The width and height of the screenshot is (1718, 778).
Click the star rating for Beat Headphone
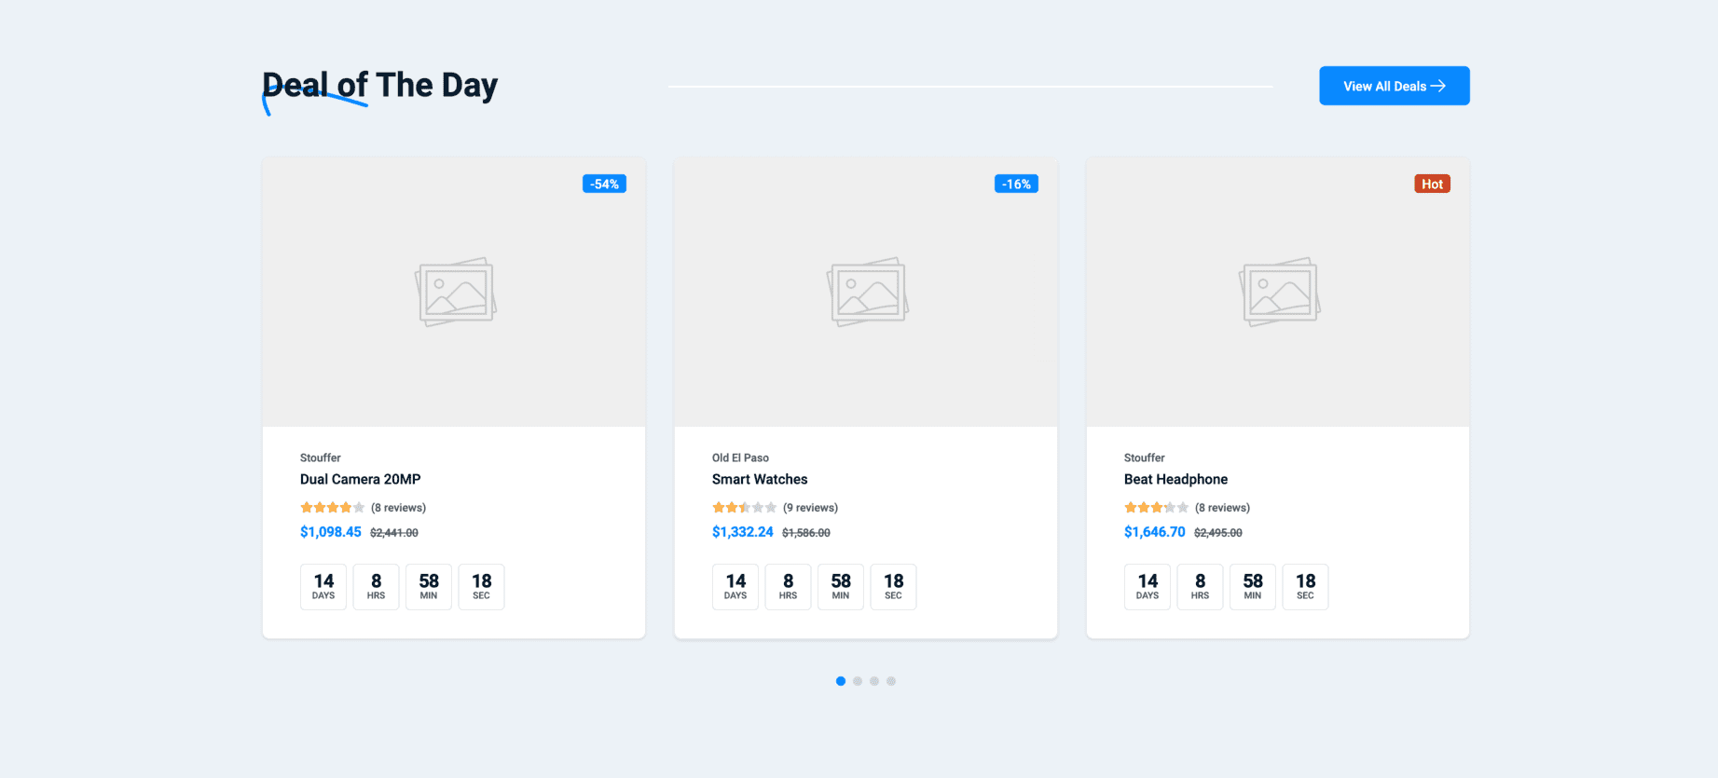1156,508
